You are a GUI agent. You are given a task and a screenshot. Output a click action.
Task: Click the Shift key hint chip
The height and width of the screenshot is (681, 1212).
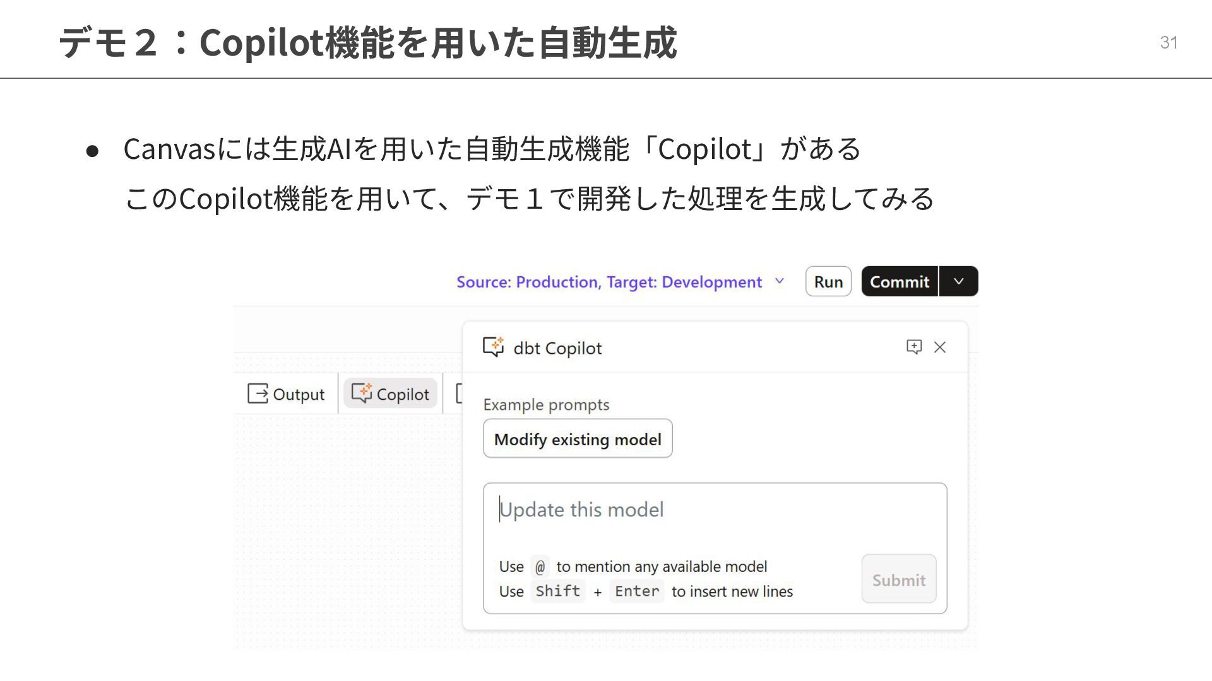[557, 591]
